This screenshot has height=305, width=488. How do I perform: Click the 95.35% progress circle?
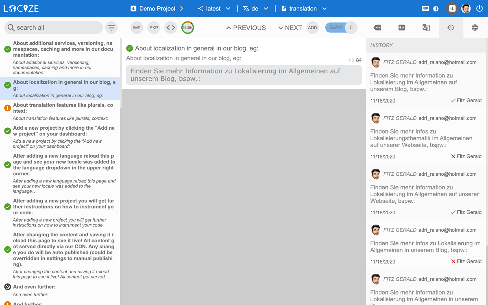pos(188,28)
